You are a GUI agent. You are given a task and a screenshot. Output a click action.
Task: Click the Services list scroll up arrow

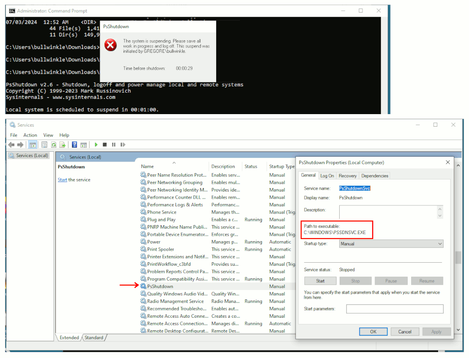click(x=458, y=166)
